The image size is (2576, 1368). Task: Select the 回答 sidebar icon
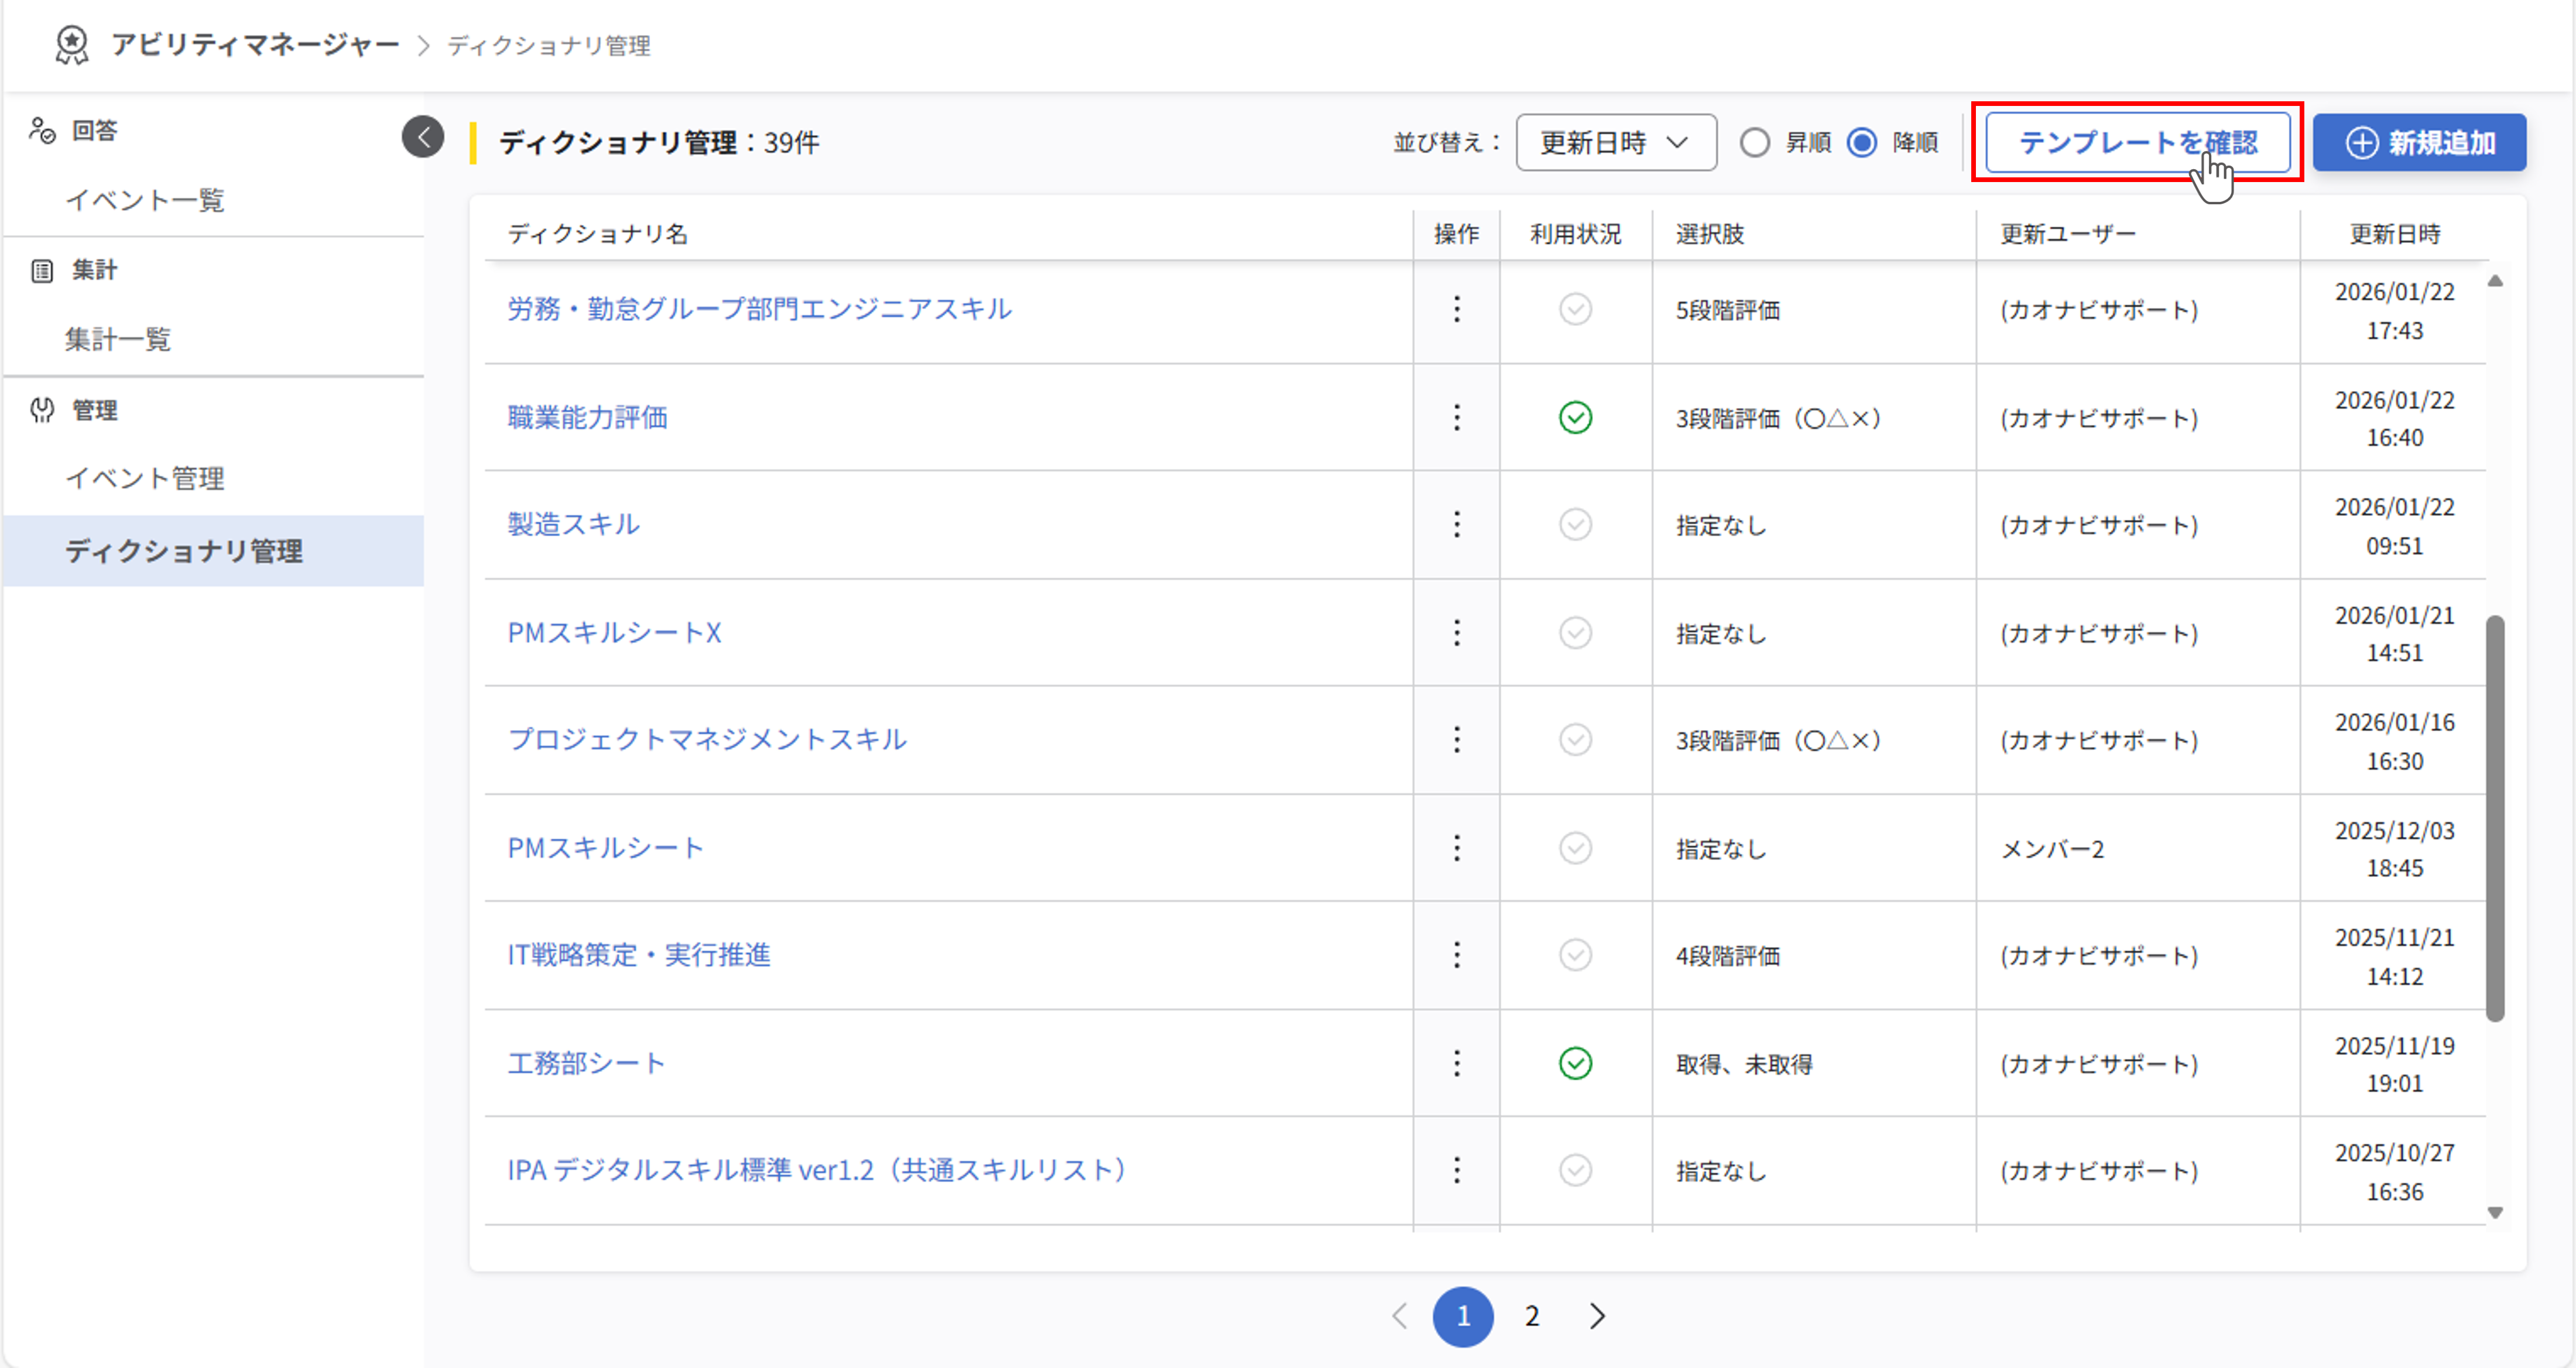coord(42,129)
